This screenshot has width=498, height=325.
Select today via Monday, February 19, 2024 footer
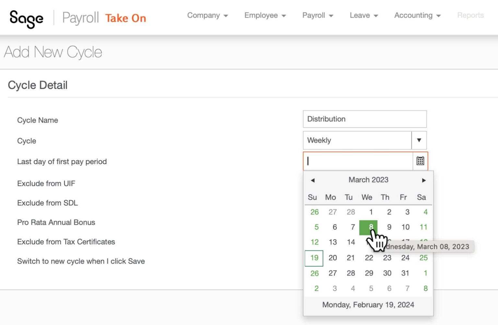[368, 305]
